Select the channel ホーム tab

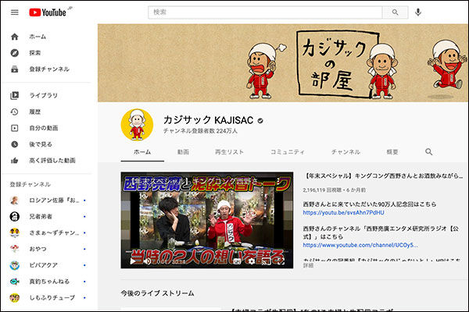pos(142,152)
